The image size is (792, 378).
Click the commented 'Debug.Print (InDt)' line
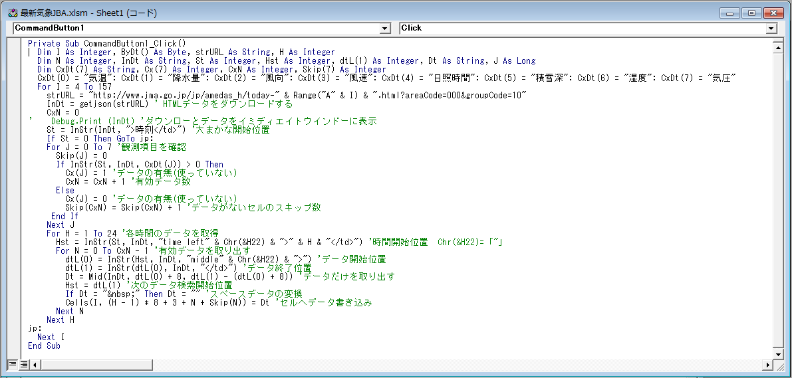pos(203,121)
